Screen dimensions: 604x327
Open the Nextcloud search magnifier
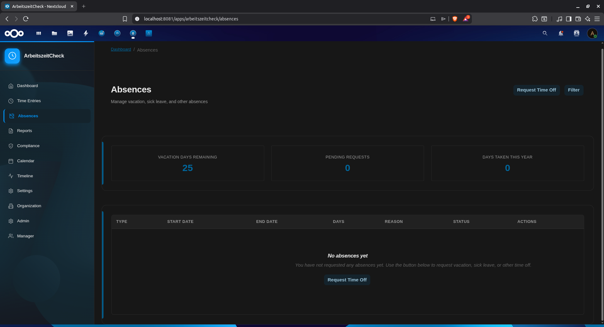click(545, 33)
